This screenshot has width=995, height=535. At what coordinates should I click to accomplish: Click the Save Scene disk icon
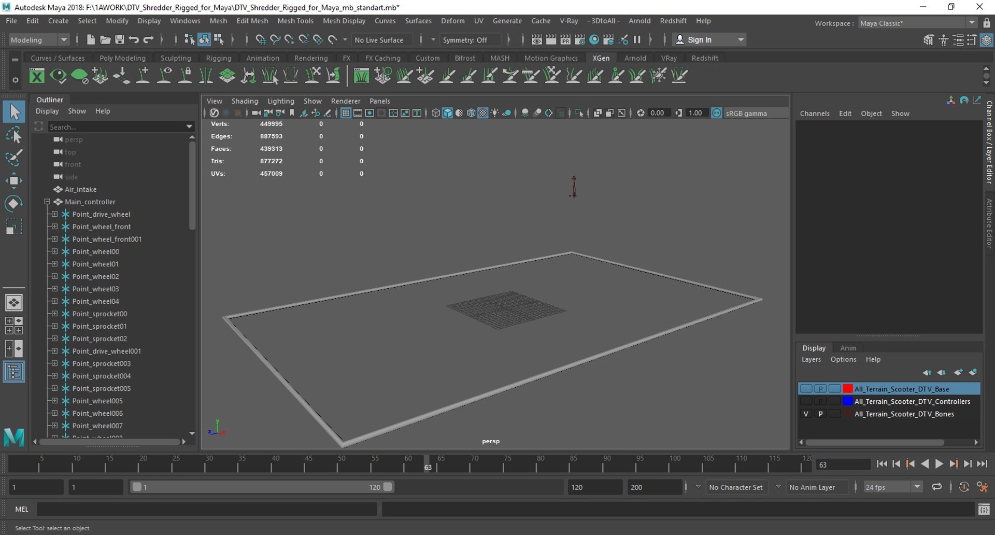click(119, 39)
